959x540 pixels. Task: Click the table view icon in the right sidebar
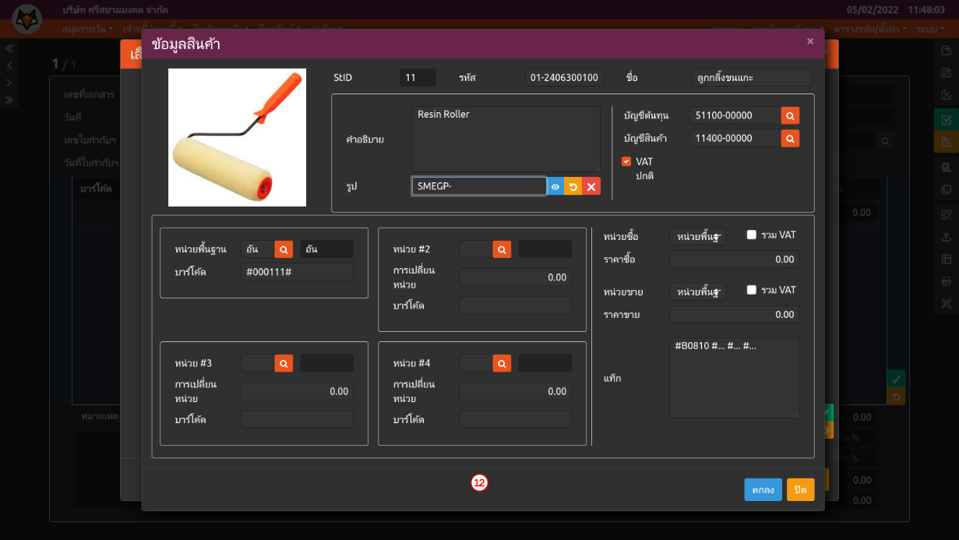coord(947,259)
